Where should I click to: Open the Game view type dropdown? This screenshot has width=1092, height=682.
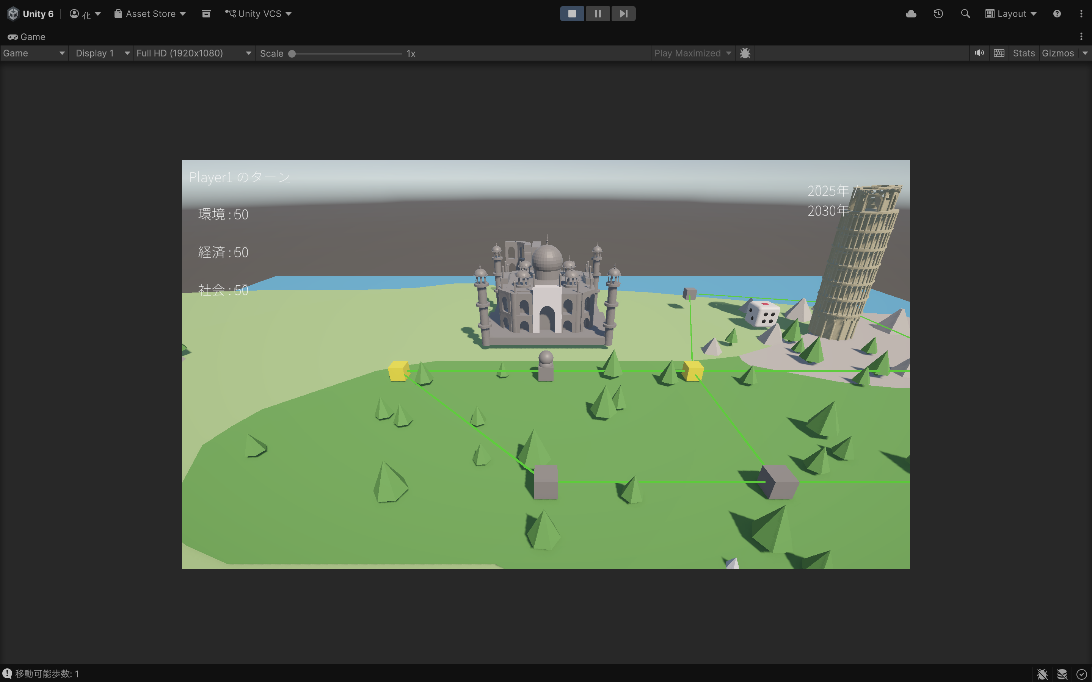coord(34,53)
